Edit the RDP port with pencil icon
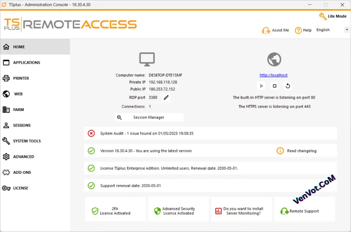 click(166, 98)
